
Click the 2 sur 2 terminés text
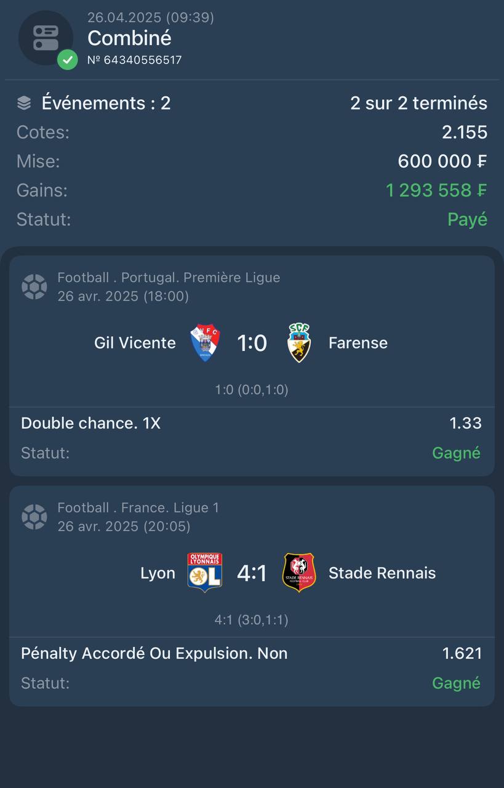pyautogui.click(x=419, y=103)
